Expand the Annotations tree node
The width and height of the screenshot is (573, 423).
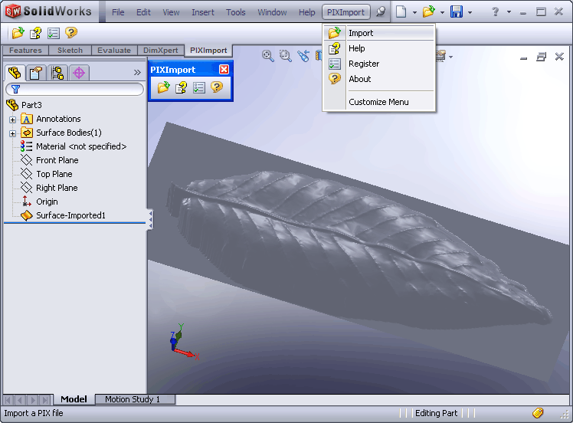pyautogui.click(x=13, y=120)
